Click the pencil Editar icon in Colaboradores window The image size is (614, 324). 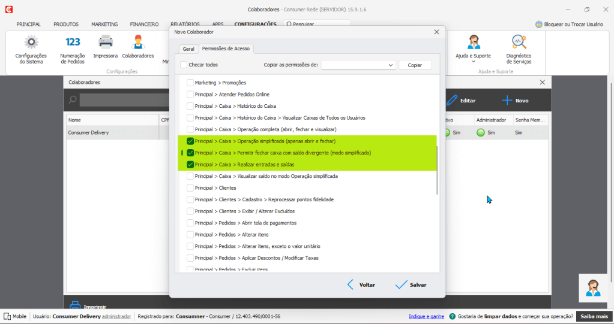tap(451, 101)
